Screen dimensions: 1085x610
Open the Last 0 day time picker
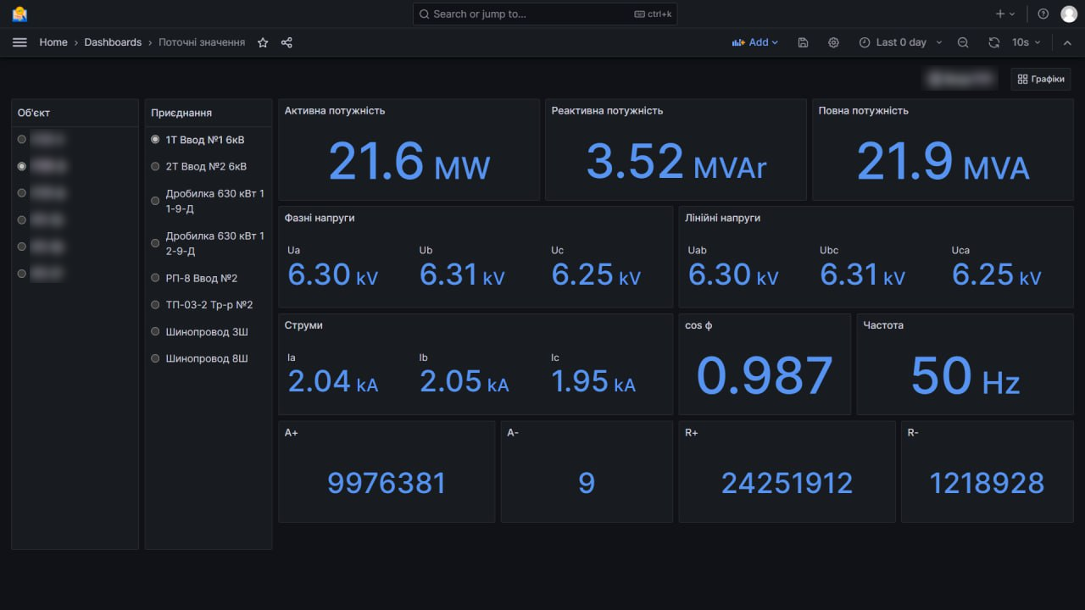pos(893,42)
